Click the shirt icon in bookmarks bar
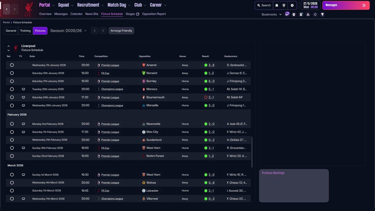 point(294,14)
